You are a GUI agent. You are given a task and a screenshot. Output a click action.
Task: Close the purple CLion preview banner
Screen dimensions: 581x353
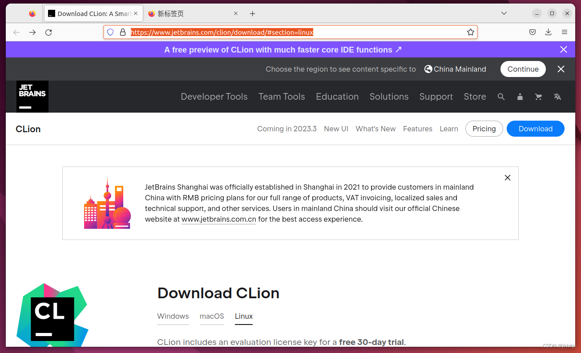tap(564, 49)
